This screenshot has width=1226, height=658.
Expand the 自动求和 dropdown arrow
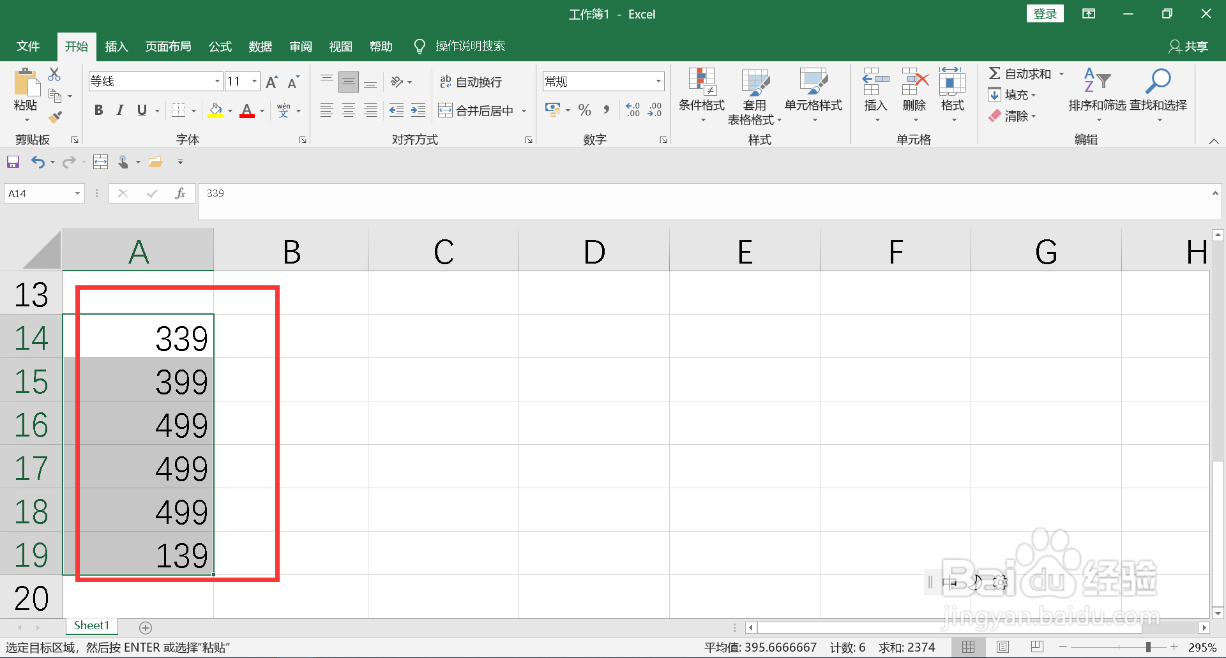point(1061,74)
